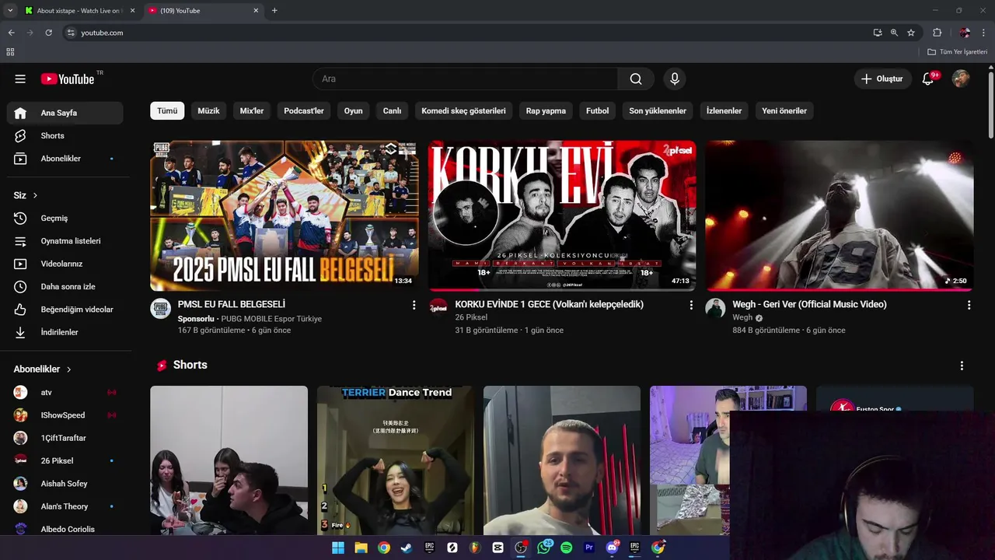Screen dimensions: 995x560
Task: Open Beğendiğim videolar in sidebar
Action: pos(65,310)
